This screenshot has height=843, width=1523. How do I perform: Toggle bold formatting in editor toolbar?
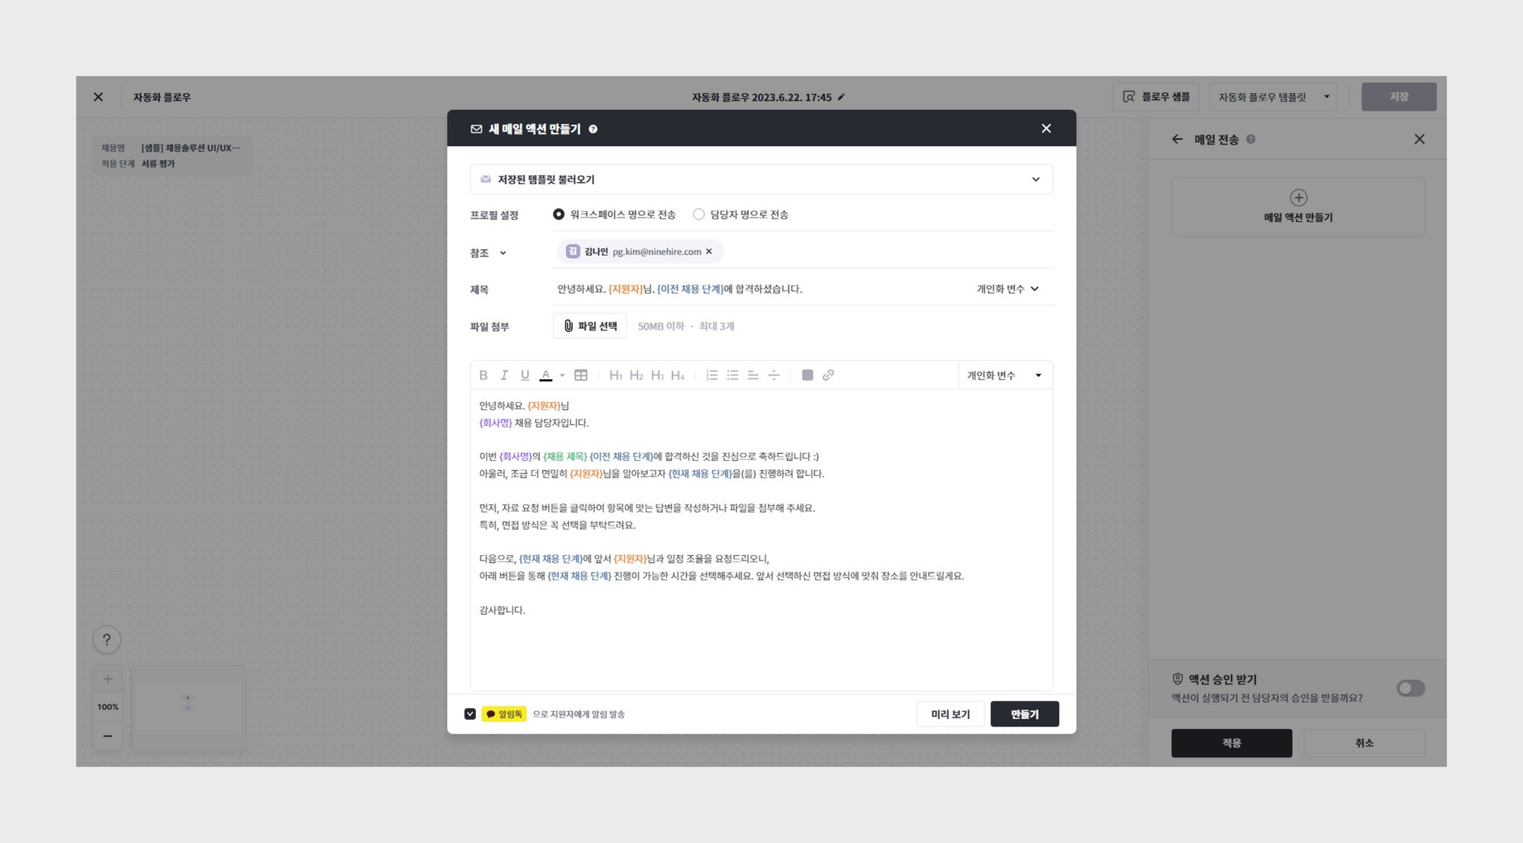483,375
